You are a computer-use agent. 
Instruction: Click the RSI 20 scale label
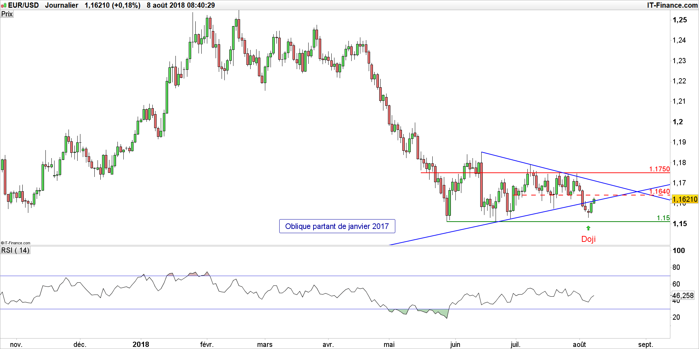[x=676, y=317]
